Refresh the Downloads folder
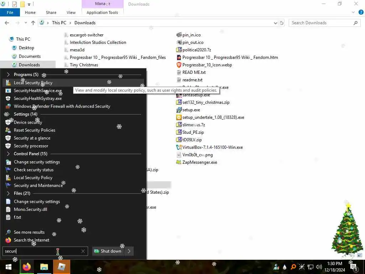Screen dimensions: 365x274 click(x=282, y=23)
